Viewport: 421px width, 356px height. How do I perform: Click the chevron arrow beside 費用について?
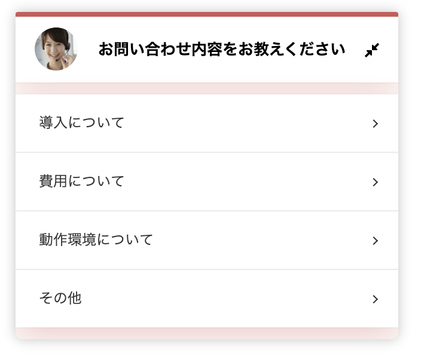click(376, 182)
